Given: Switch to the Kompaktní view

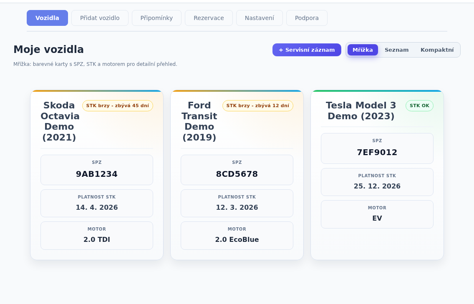Looking at the screenshot, I should pos(437,50).
